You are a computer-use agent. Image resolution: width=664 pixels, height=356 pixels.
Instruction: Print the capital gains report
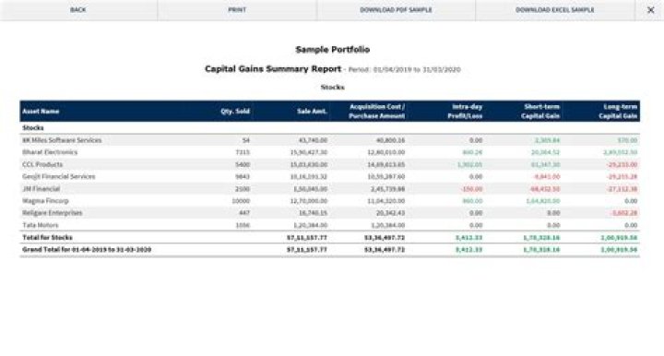237,10
